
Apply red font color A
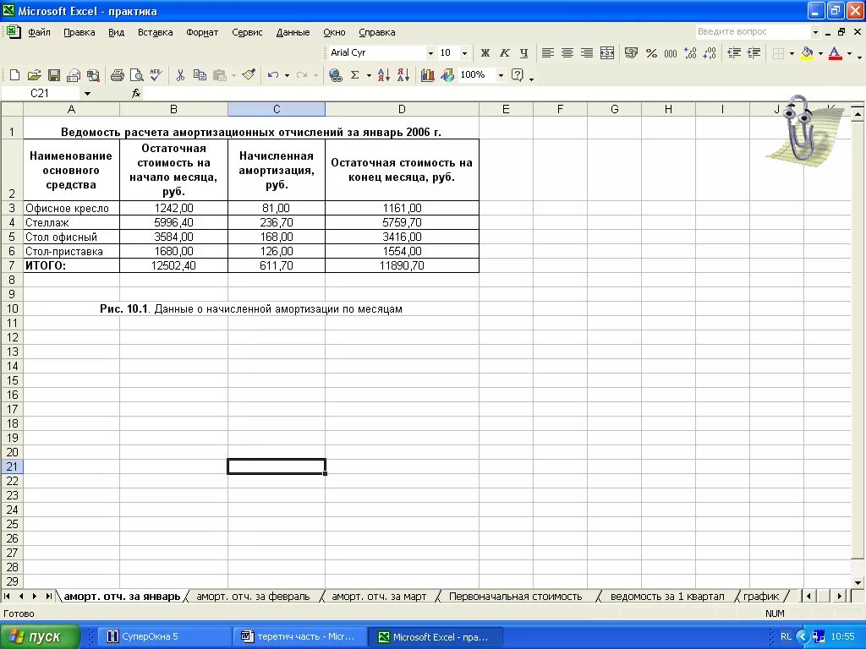836,53
